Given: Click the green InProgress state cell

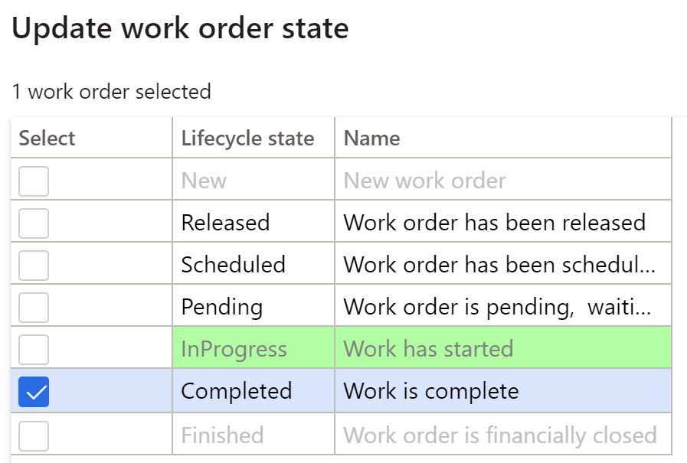Looking at the screenshot, I should 254,349.
